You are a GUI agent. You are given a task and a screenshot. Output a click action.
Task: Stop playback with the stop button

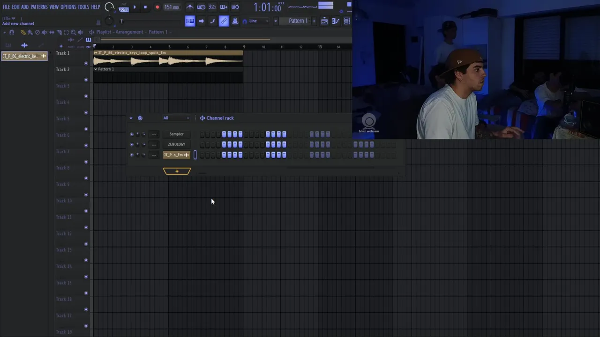[145, 7]
